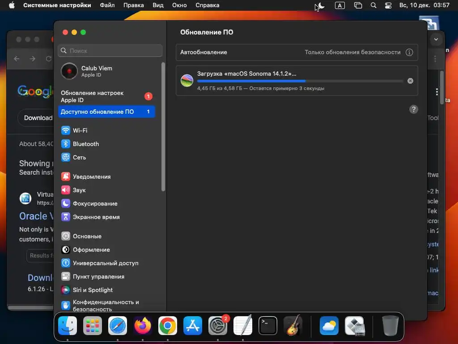Open Конфиденциальность и безопасность settings

[100, 305]
